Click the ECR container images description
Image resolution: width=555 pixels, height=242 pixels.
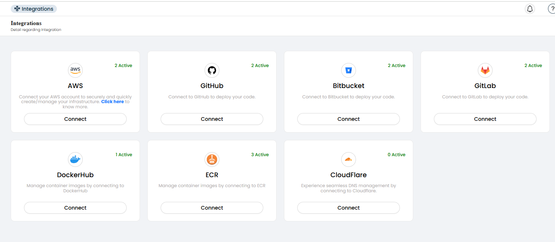pyautogui.click(x=212, y=186)
